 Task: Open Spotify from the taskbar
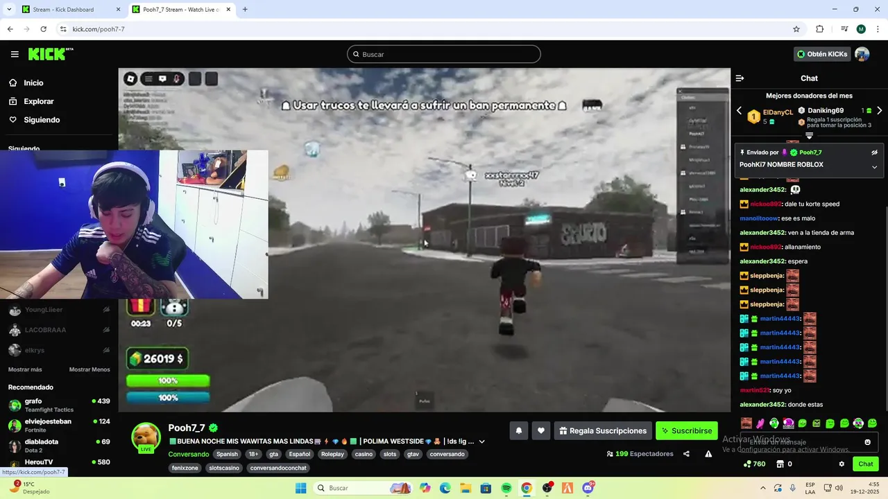pos(506,488)
